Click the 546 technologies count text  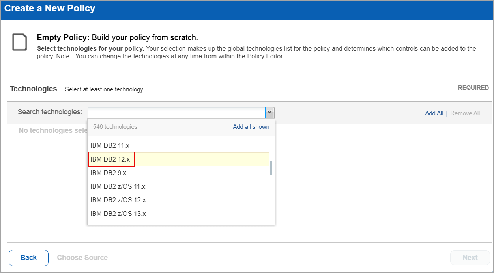tap(115, 127)
